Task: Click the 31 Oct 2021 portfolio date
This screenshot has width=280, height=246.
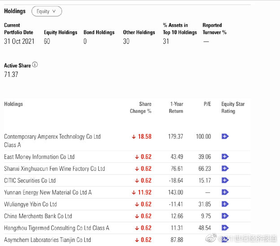Action: [19, 41]
